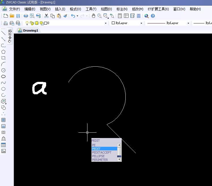Expand the layer 0 dropdown list
212x186 pixels.
click(106, 23)
